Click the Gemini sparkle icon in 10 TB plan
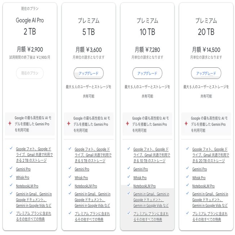The height and width of the screenshot is (235, 235). tap(127, 124)
